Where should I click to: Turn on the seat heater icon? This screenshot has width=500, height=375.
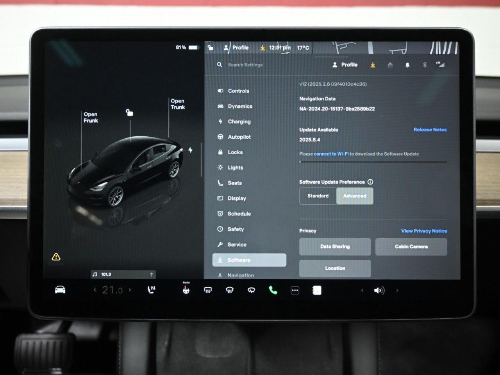(x=152, y=290)
